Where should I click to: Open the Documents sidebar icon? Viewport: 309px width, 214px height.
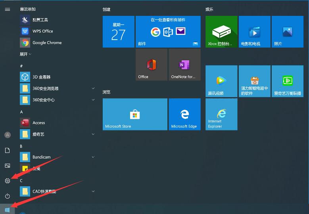tap(8, 150)
